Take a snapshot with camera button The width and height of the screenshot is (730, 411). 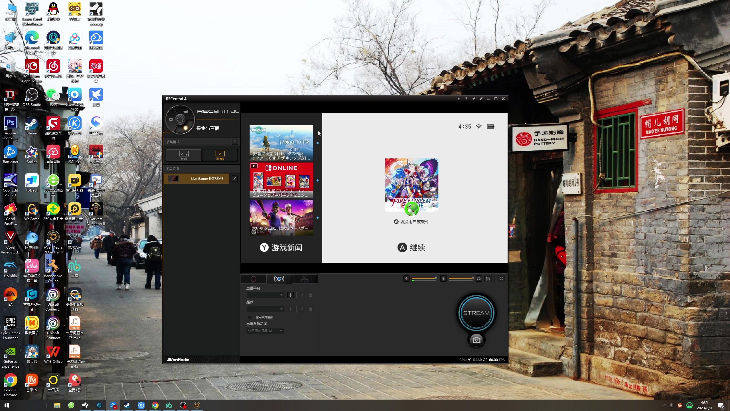click(476, 340)
